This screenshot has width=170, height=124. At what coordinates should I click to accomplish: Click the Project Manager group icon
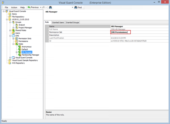(x=16, y=28)
